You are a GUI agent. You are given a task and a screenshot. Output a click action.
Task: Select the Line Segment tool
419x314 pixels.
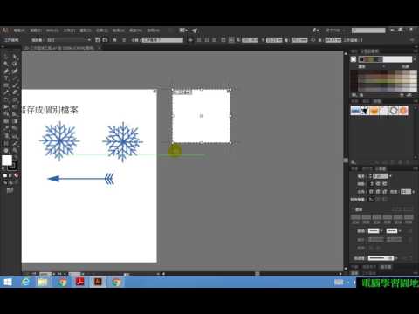pyautogui.click(x=15, y=78)
